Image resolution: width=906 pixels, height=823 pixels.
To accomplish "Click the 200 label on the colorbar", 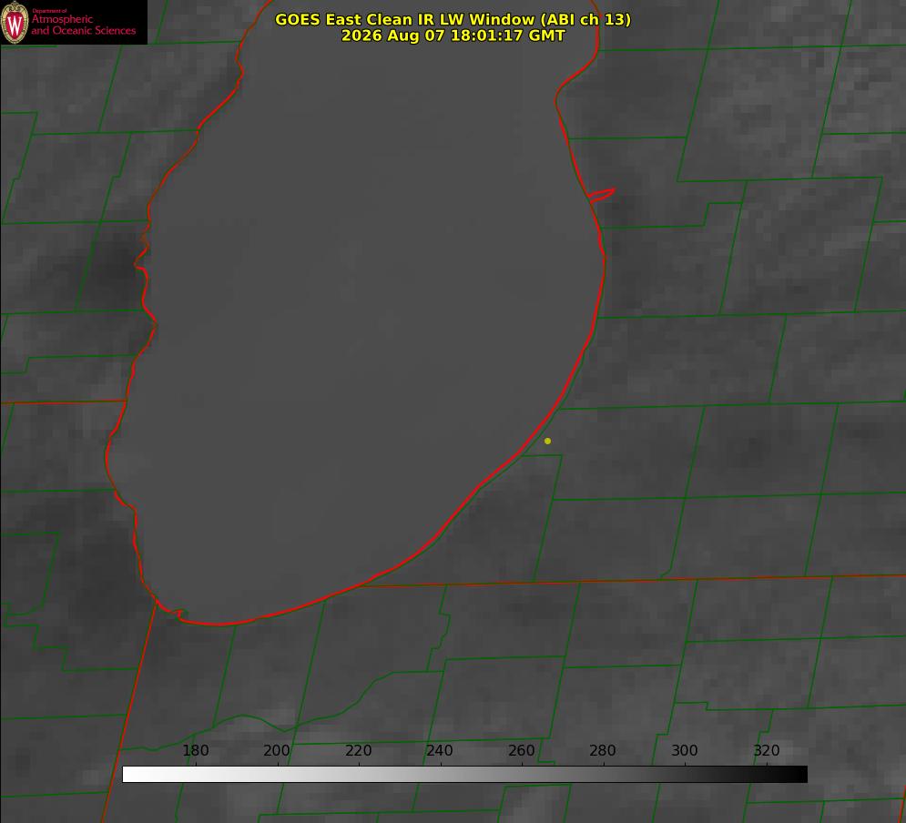I will (x=276, y=750).
